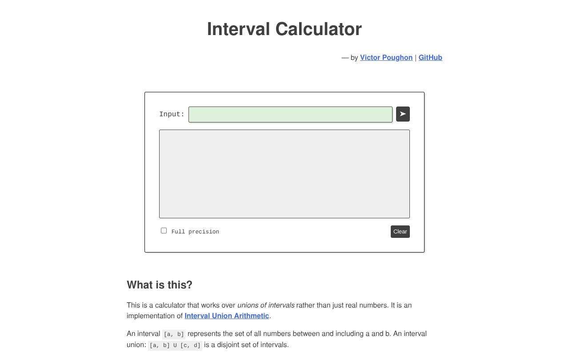The height and width of the screenshot is (355, 569).
Task: Click the Interval Calculator page title
Action: pyautogui.click(x=284, y=29)
